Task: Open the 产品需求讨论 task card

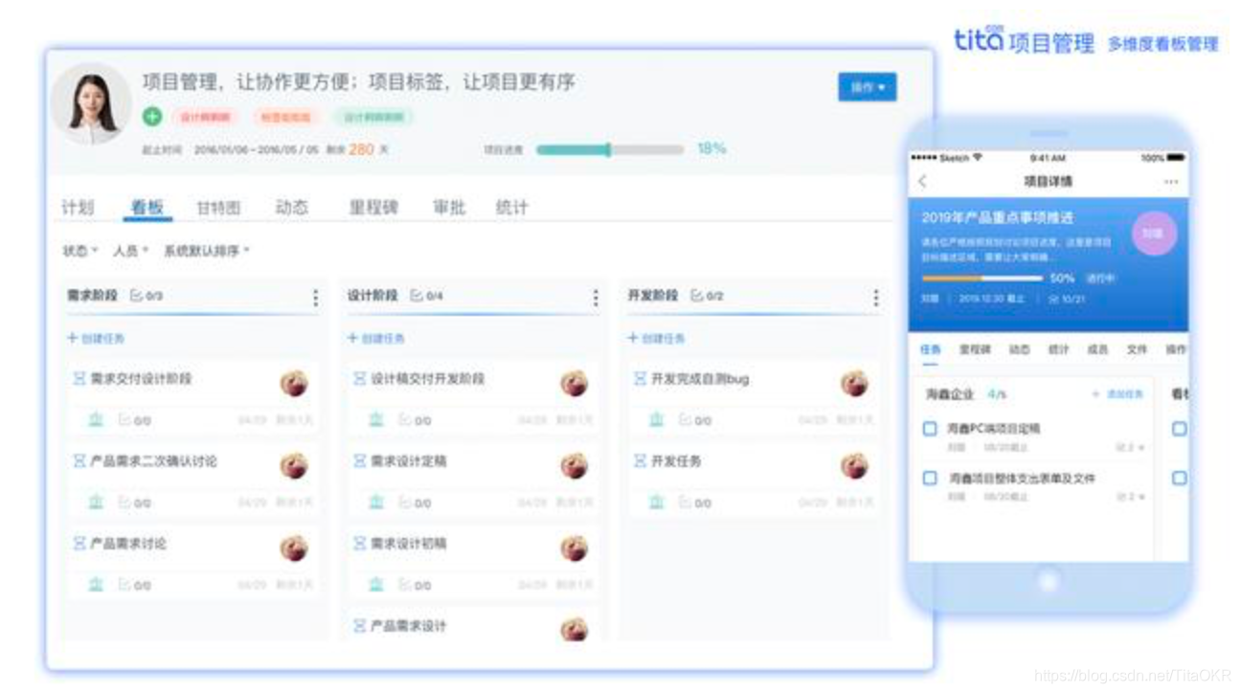Action: click(192, 562)
